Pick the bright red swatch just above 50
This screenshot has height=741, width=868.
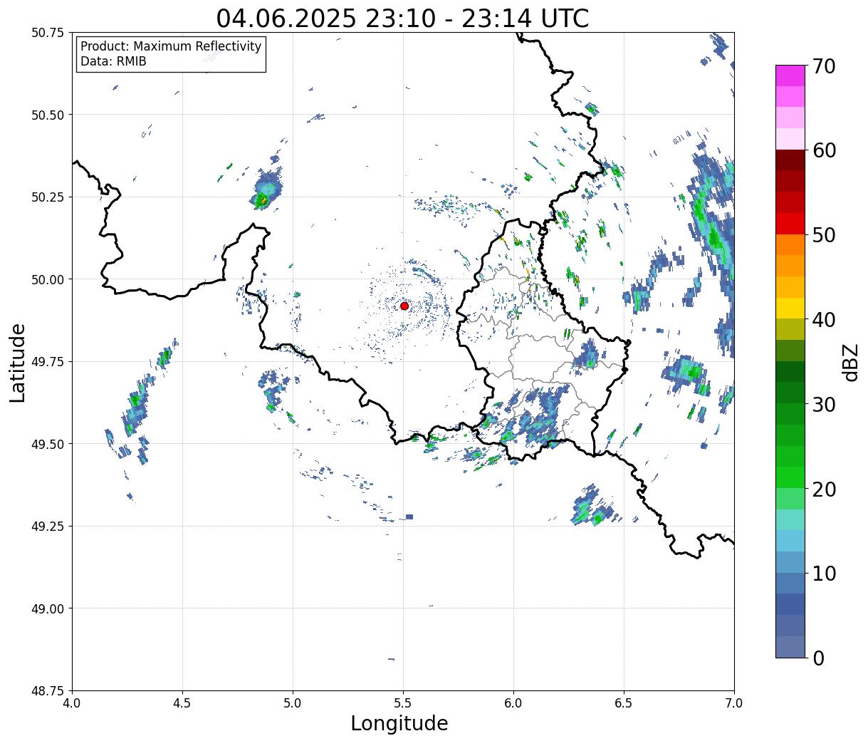(790, 224)
